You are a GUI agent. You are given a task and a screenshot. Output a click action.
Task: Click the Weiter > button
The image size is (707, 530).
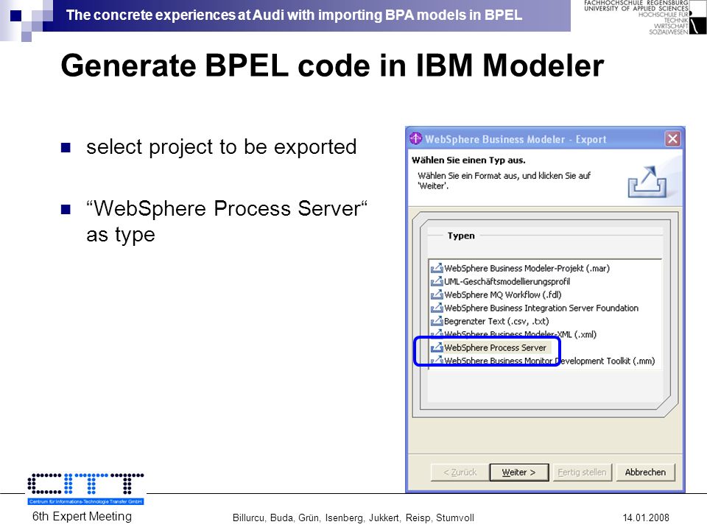(519, 472)
